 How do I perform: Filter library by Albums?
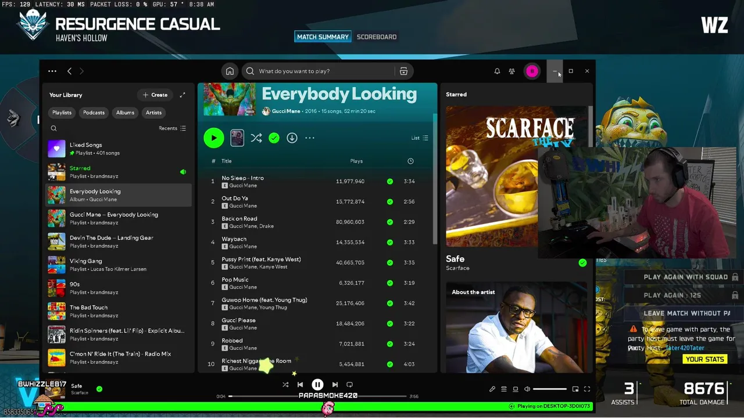125,113
